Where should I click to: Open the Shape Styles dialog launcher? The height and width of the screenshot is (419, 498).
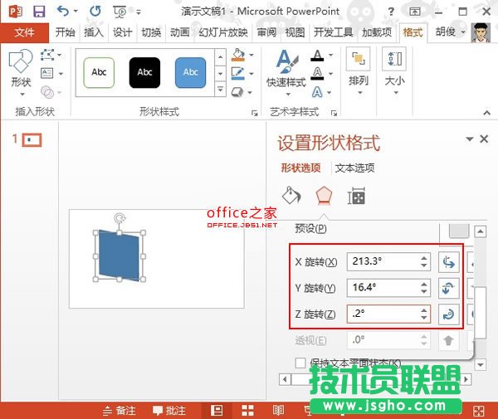[255, 113]
